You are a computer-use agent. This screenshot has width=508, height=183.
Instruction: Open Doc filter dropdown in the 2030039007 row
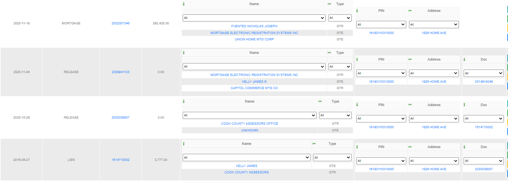[484, 119]
